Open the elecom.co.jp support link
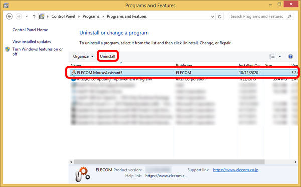The height and width of the screenshot is (187, 301). point(236,170)
